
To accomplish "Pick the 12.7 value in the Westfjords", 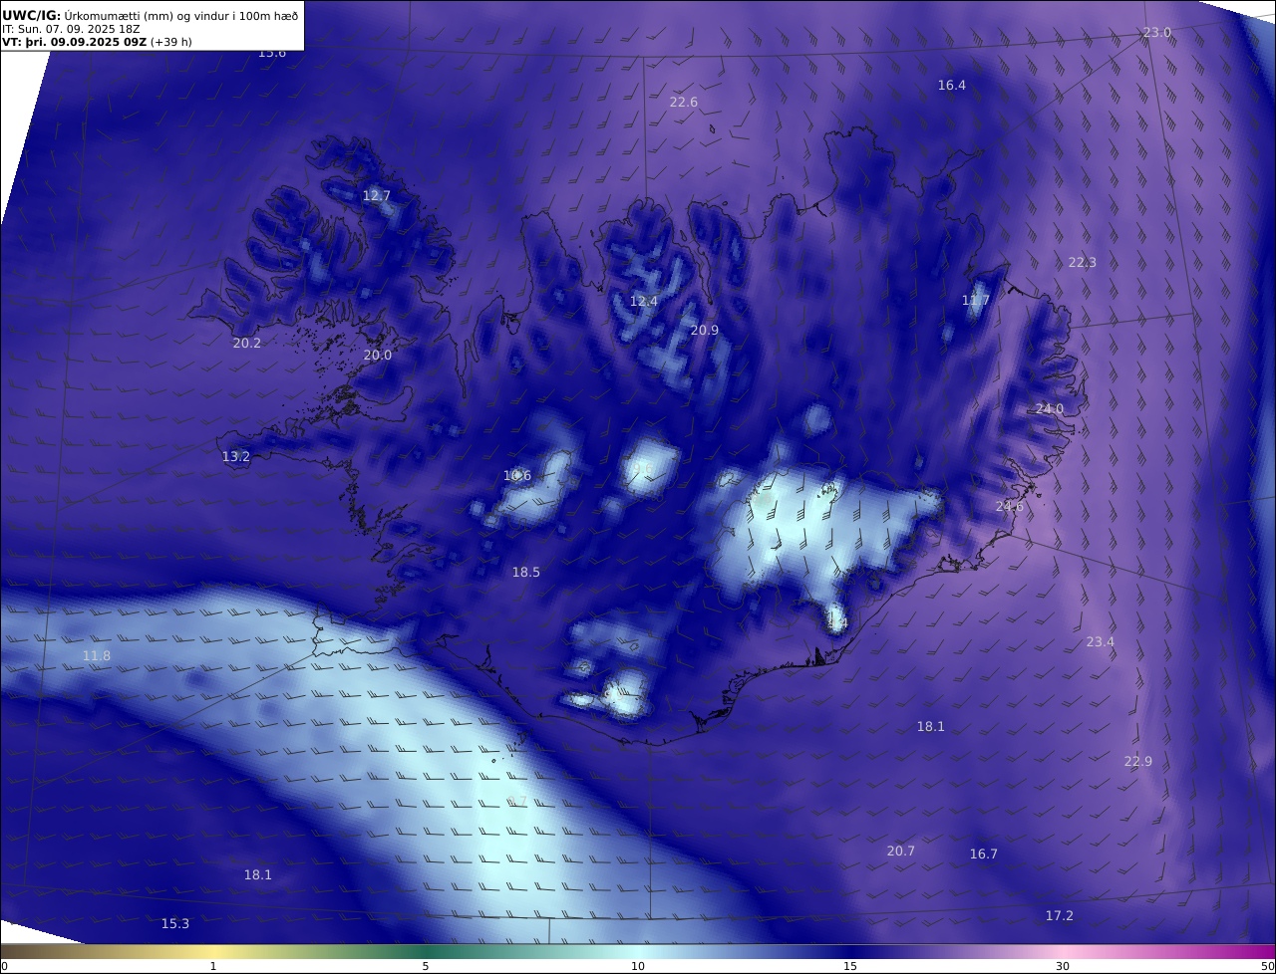I will tap(376, 196).
